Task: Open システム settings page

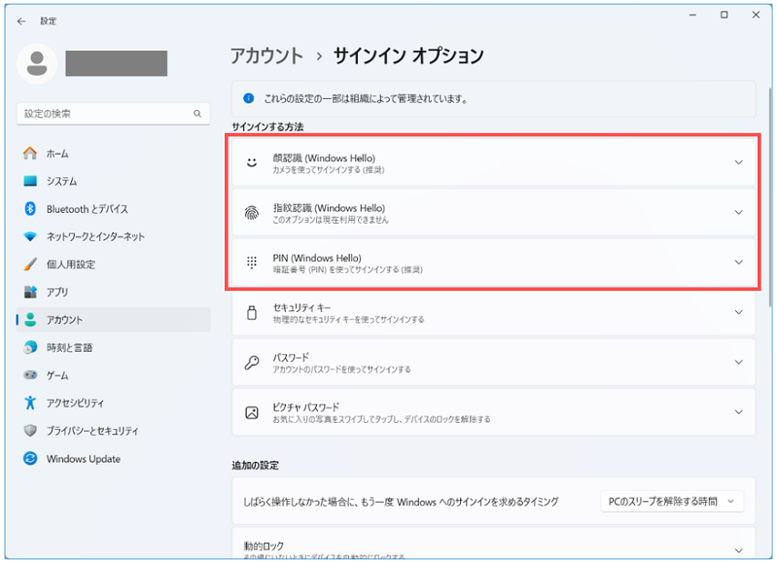Action: 114,181
